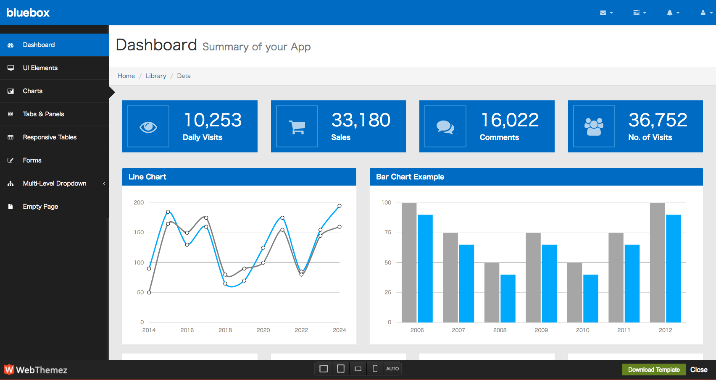Viewport: 716px width, 380px height.
Task: Open the Forms sidebar item
Action: tap(32, 160)
